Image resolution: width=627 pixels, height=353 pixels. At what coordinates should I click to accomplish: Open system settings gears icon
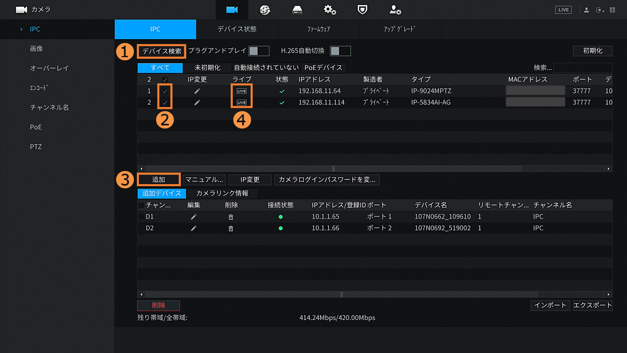[330, 10]
